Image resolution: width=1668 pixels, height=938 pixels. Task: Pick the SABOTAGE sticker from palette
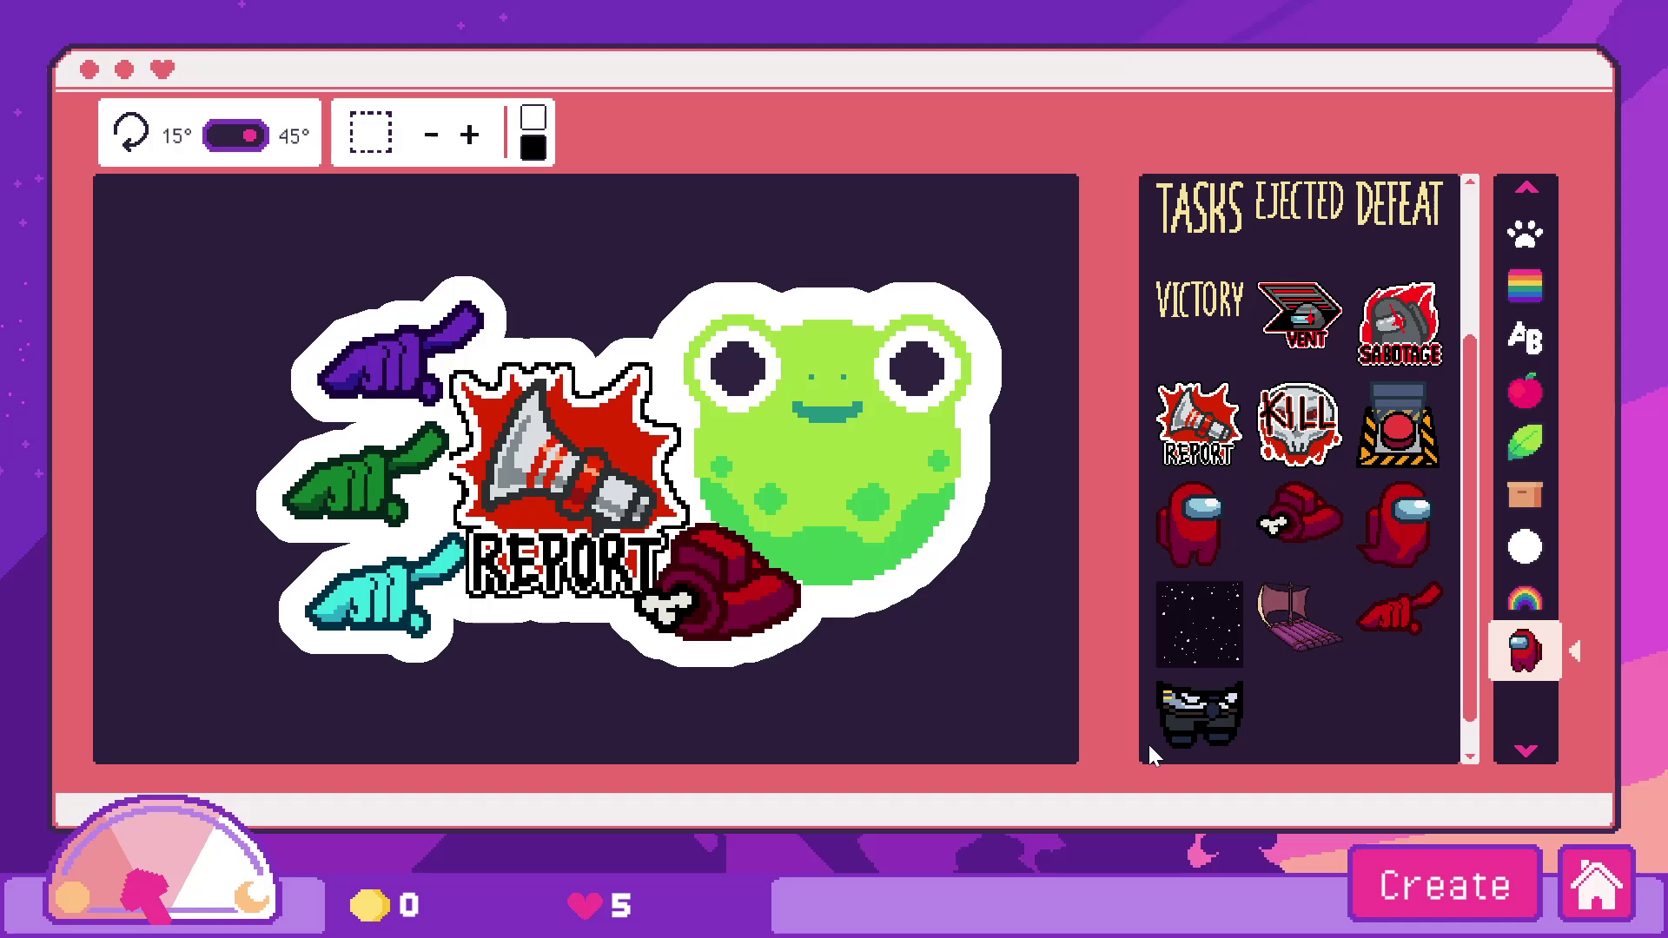[1399, 324]
